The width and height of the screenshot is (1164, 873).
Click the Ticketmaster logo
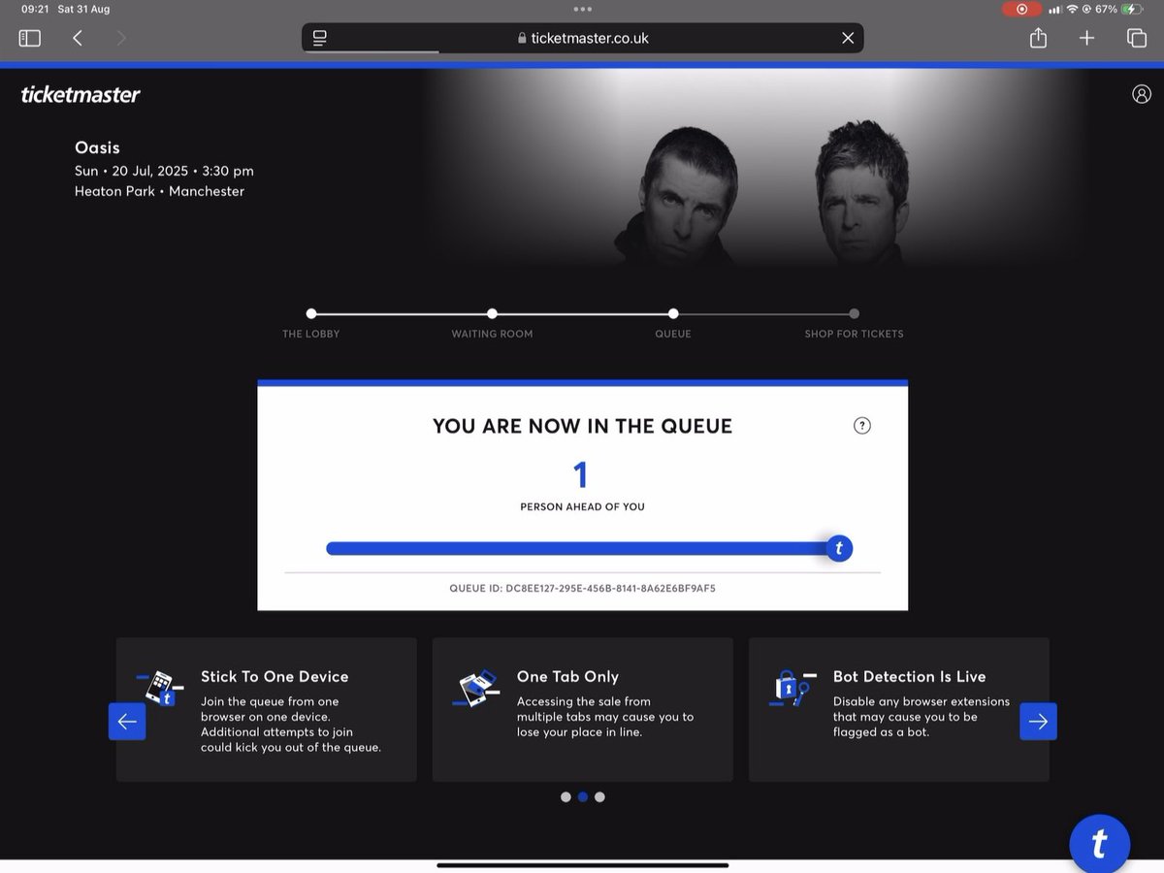[x=81, y=94]
